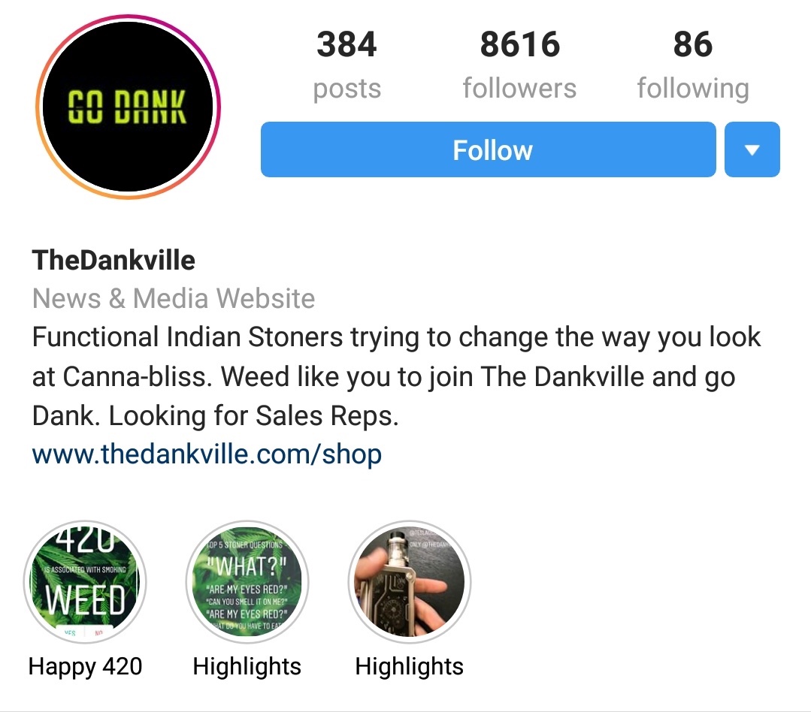The height and width of the screenshot is (712, 811).
Task: Expand the suggestions dropdown arrow beside Follow
Action: [x=752, y=149]
